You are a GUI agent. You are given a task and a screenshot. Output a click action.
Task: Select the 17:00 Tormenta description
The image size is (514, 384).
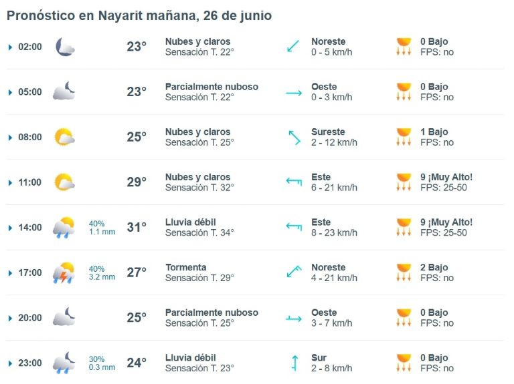coord(186,267)
